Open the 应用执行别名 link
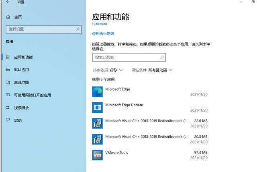The image size is (257, 172). [x=103, y=33]
